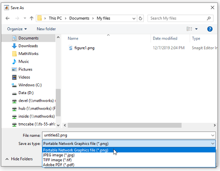Collapse the pane with Hide Folders
The image size is (220, 171).
tap(19, 159)
